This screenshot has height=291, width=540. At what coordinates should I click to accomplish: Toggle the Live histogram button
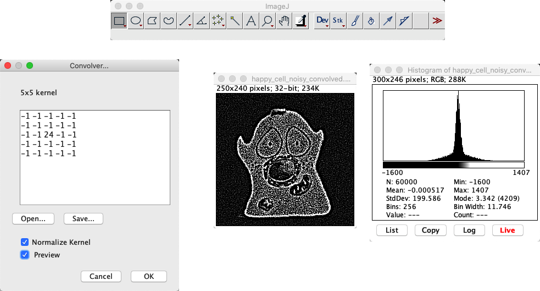tap(508, 230)
